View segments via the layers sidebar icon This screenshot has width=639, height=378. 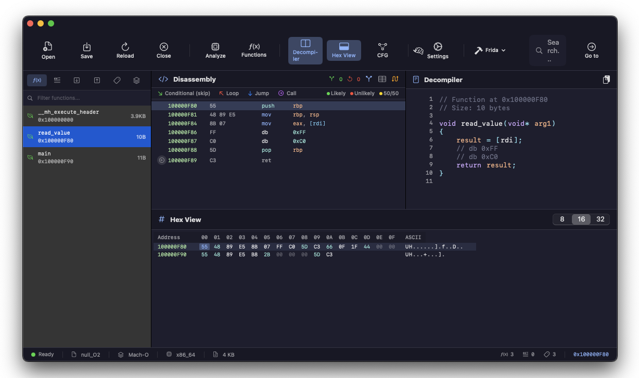[136, 80]
